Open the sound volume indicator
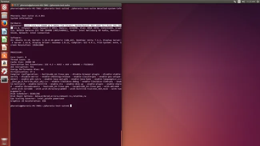Screen dimensions: 260x146 (243, 2)
